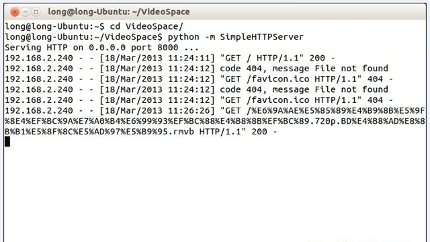Click the 192.168.2.240 address on first log line

click(x=39, y=58)
